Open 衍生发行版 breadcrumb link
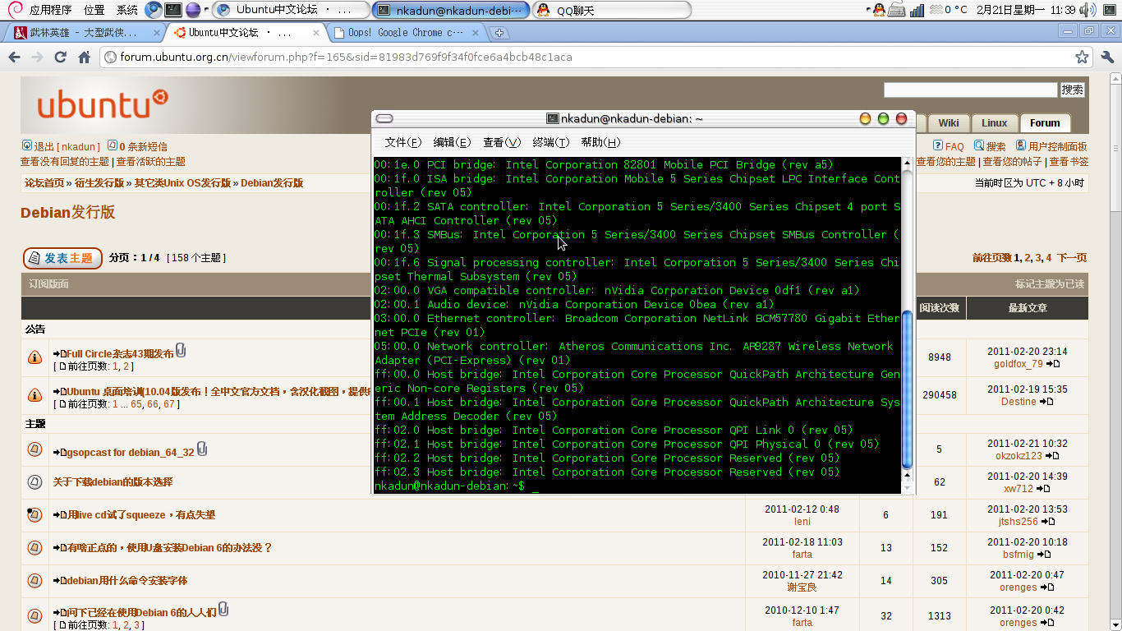Screen dimensions: 1122x631 (x=99, y=183)
